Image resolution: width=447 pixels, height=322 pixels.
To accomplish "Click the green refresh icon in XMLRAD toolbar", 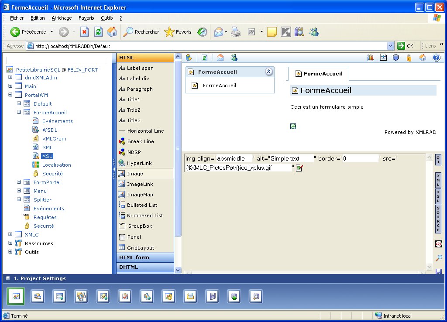I will [204, 58].
